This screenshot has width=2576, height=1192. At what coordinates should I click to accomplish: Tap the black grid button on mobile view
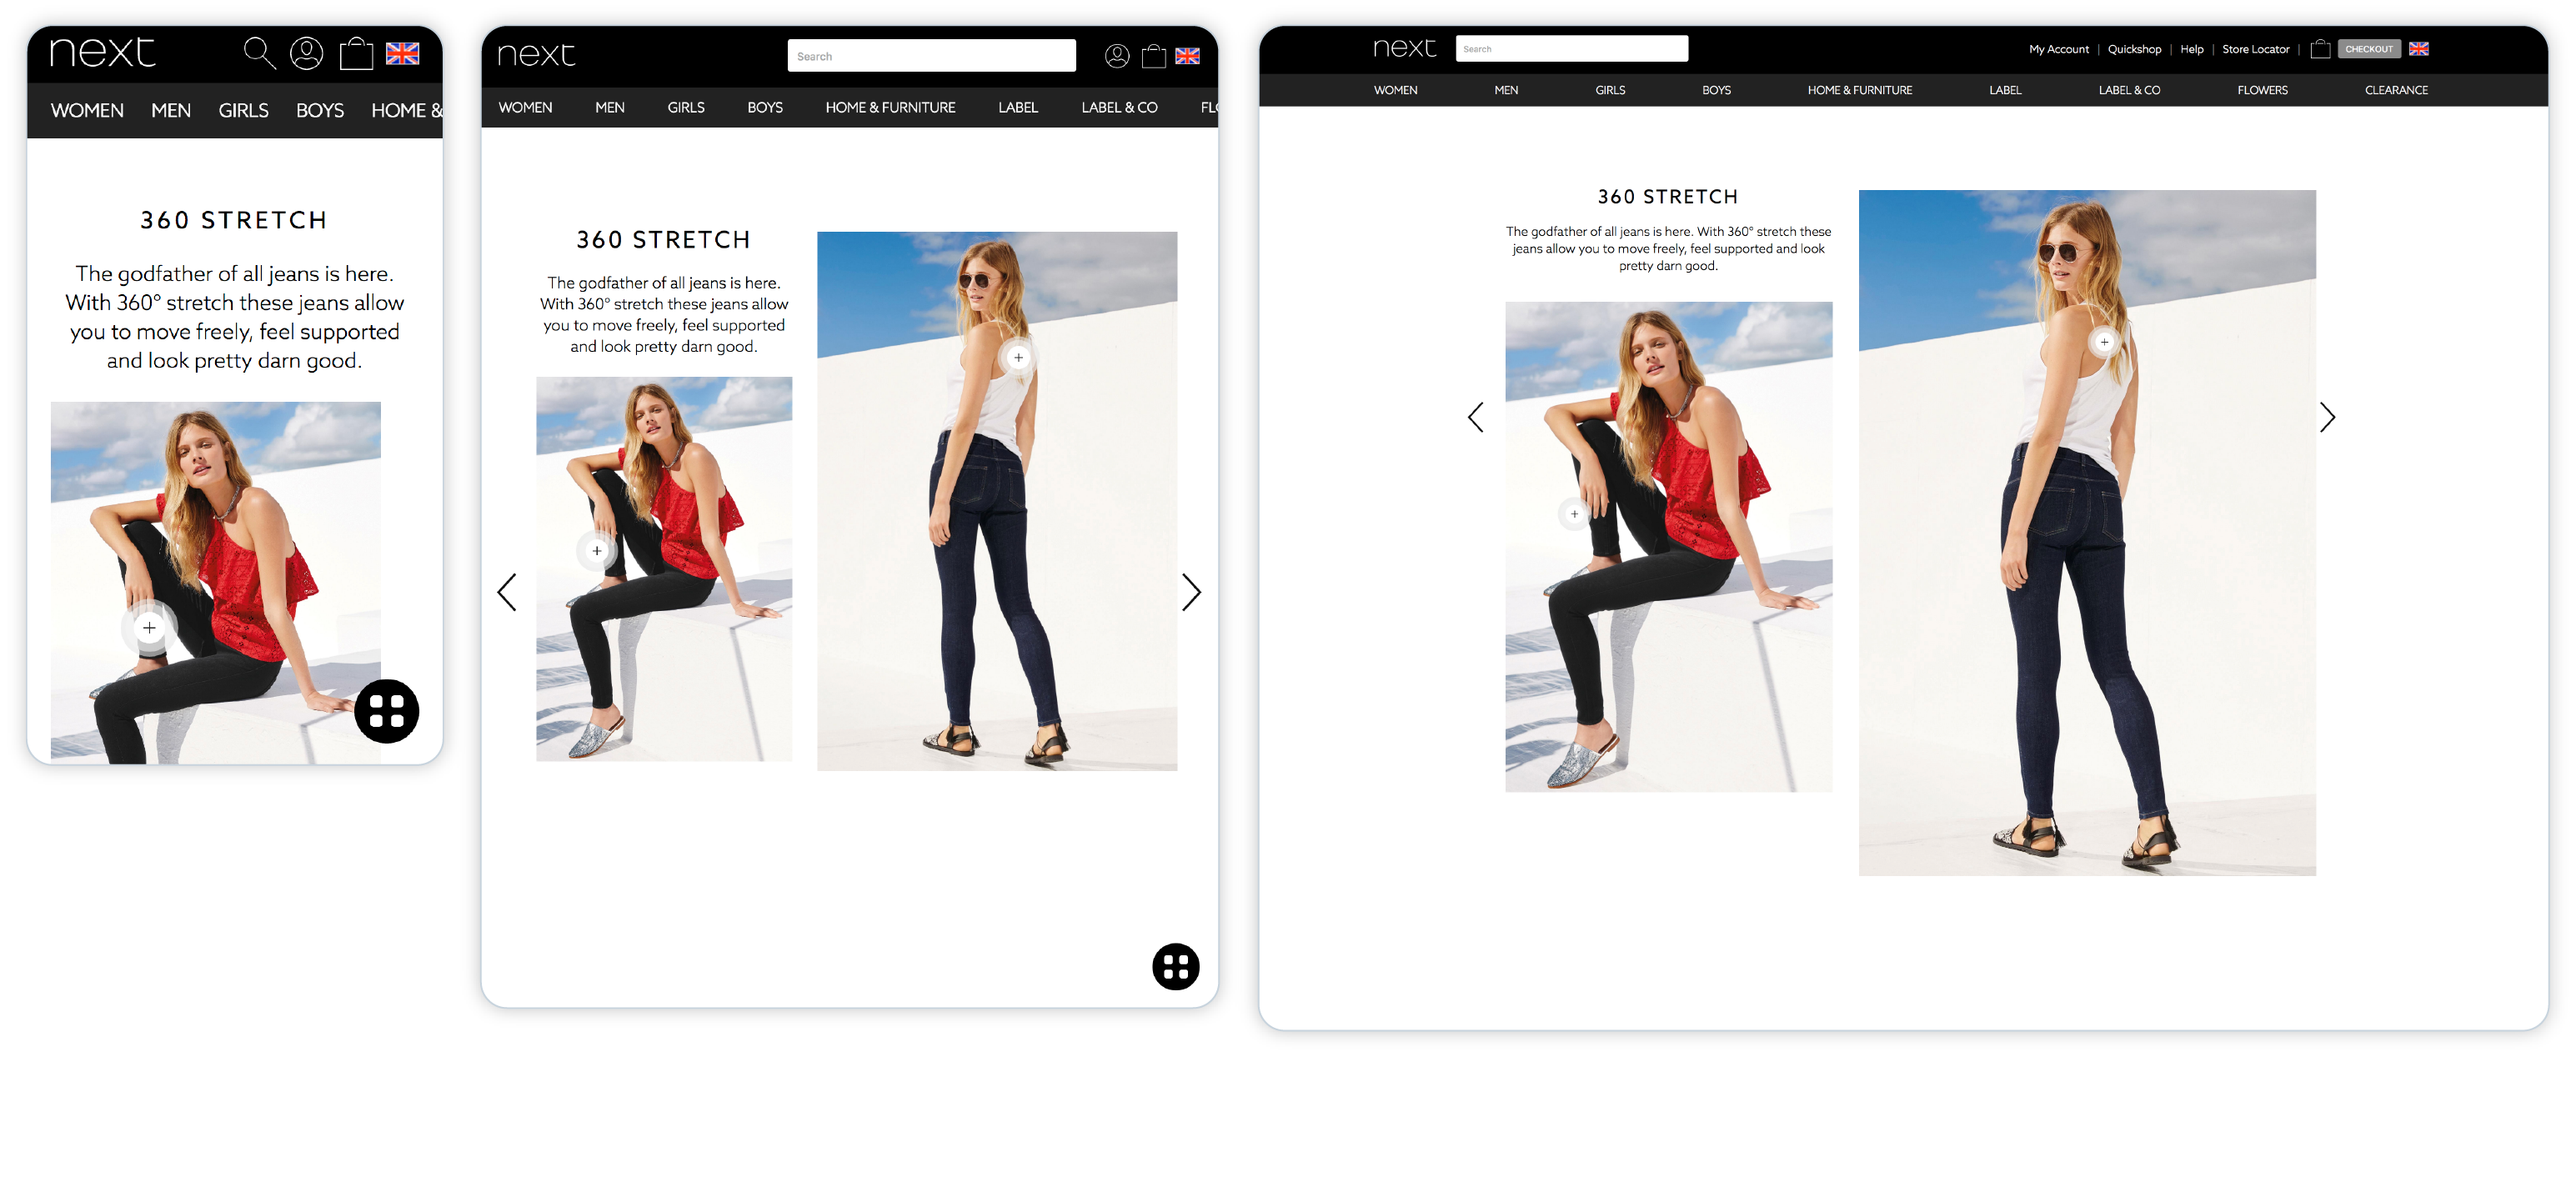point(386,711)
